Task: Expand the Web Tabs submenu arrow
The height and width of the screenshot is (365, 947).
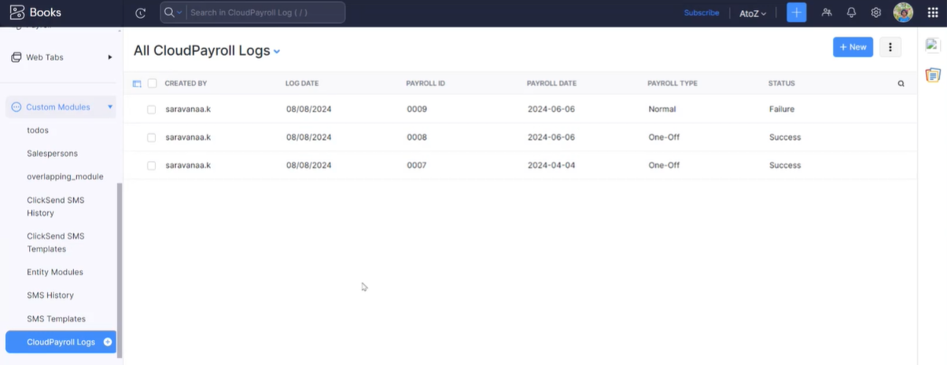Action: [x=110, y=57]
